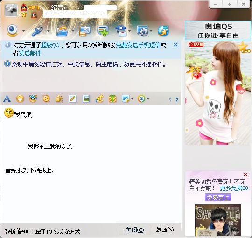Open the handwriting pencil input icon
Viewport: 252px width, 238px height.
72,98
